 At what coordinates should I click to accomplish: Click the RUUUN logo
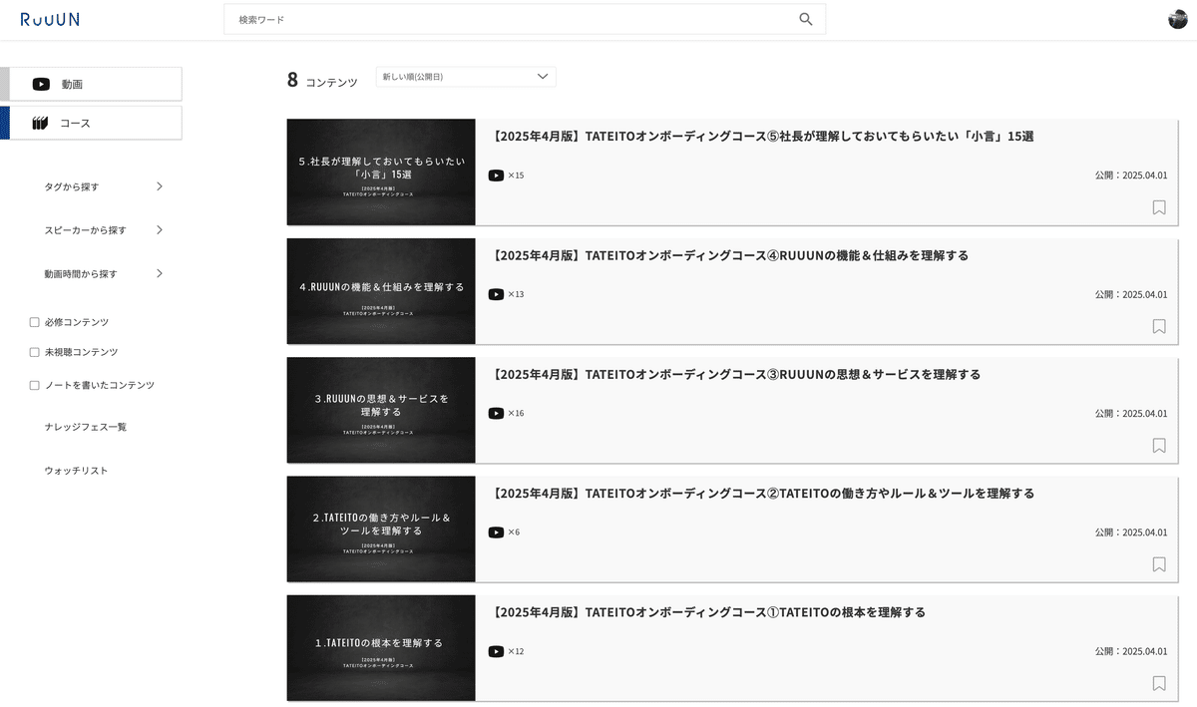[x=50, y=19]
